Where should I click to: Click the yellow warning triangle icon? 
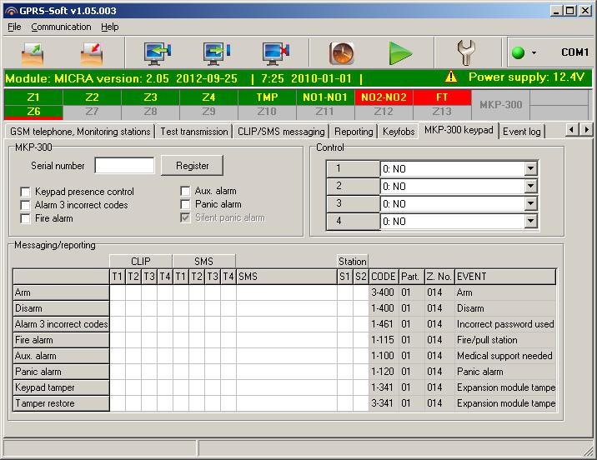click(451, 77)
